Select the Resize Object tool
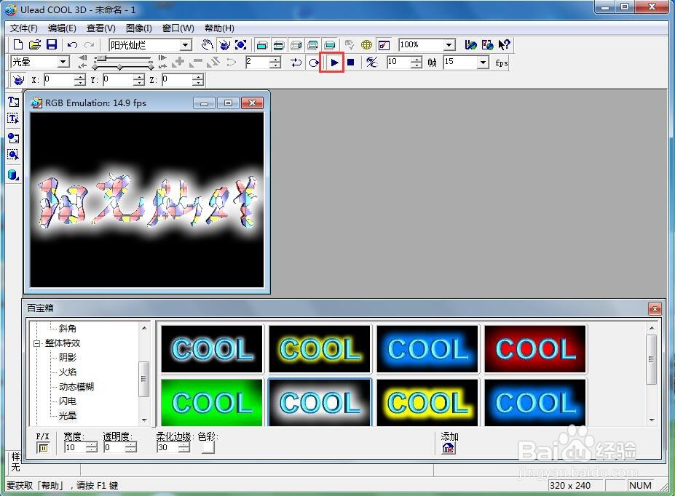Screen dimensions: 675x496 pos(240,44)
